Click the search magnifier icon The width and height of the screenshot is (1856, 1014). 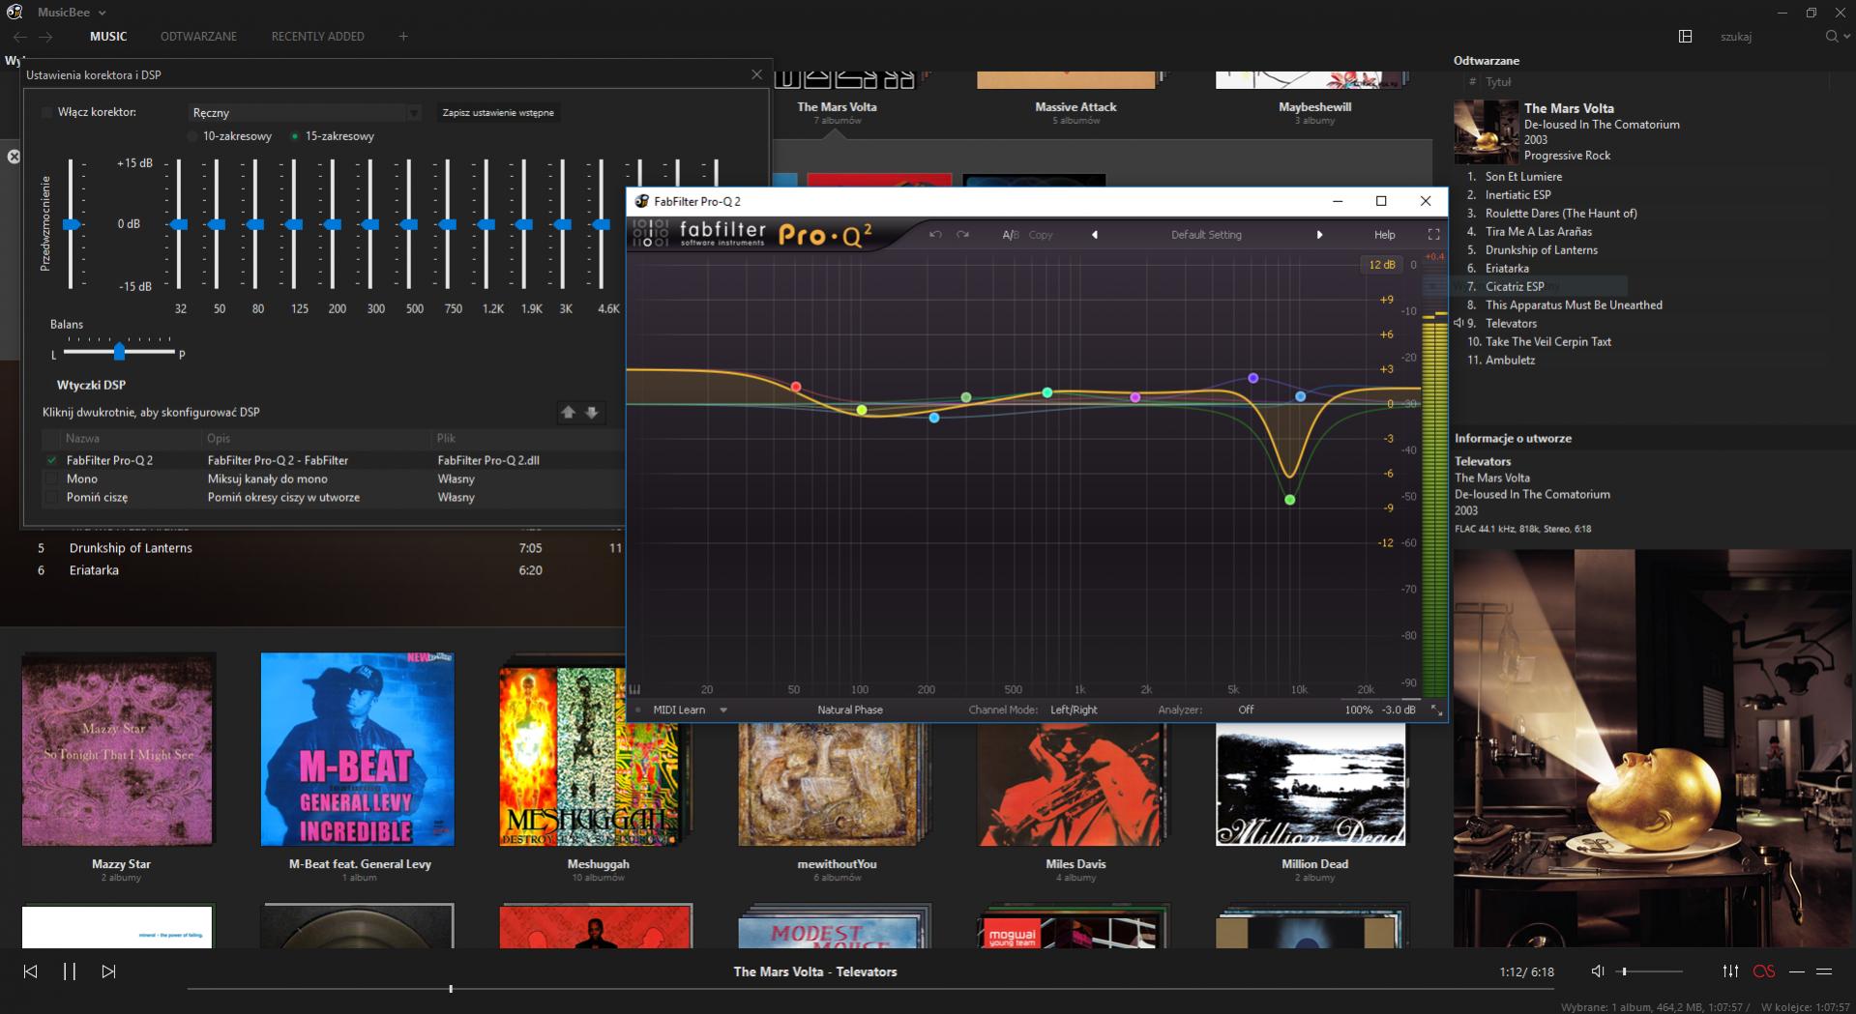click(x=1832, y=37)
